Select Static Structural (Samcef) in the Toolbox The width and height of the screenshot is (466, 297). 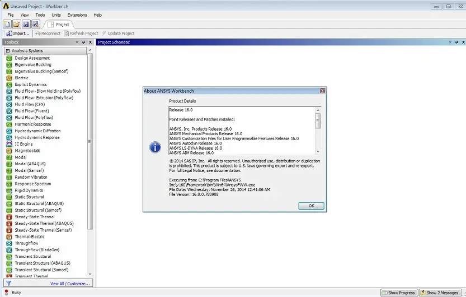click(x=38, y=210)
